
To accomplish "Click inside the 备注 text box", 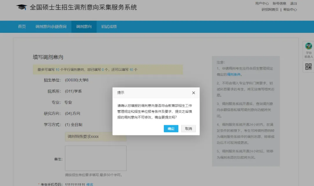I will click(95, 158).
